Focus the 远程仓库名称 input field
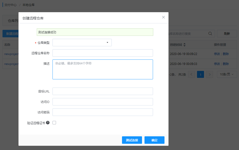 102,53
